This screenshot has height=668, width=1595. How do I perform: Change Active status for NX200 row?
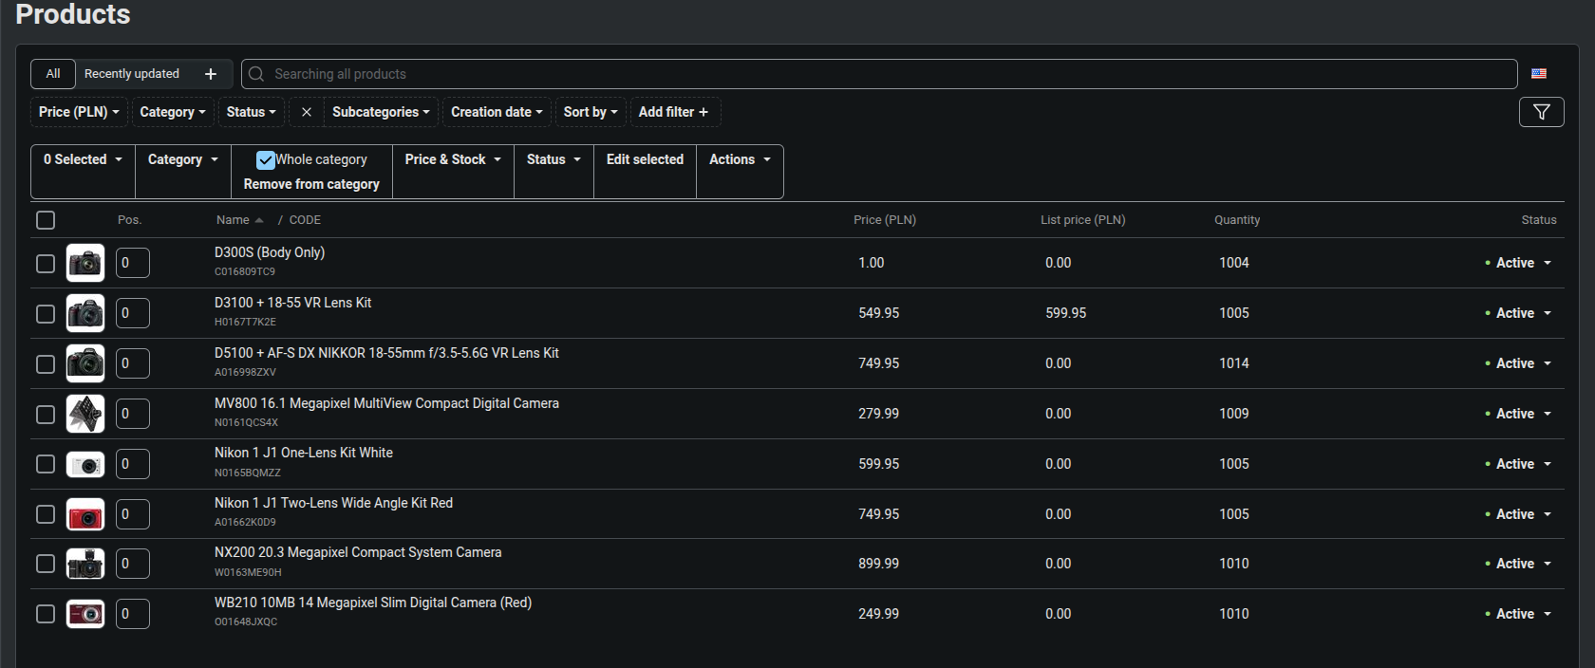click(x=1518, y=564)
